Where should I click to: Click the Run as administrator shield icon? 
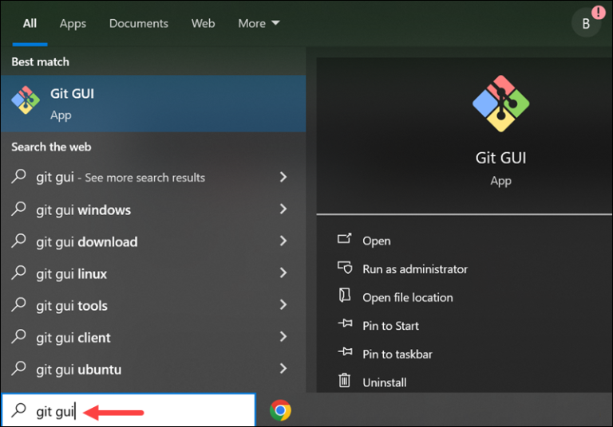(345, 268)
